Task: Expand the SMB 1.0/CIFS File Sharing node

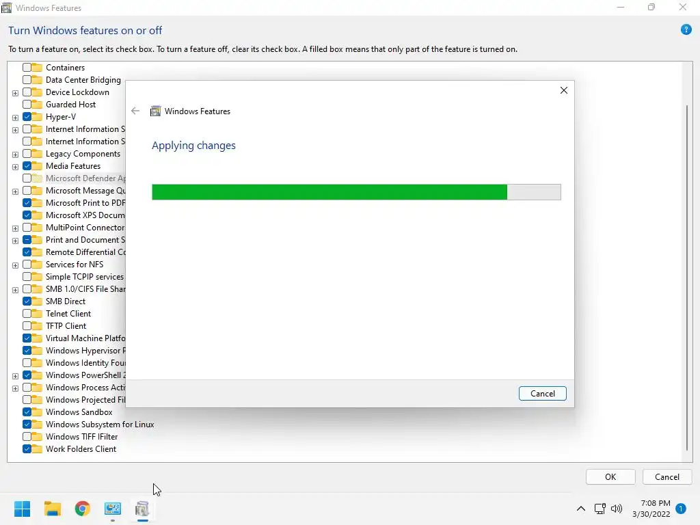Action: (x=15, y=290)
